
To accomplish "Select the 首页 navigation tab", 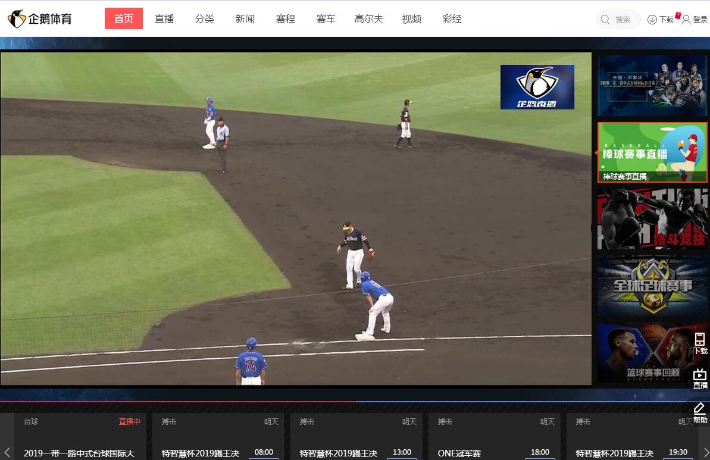I will pos(124,18).
